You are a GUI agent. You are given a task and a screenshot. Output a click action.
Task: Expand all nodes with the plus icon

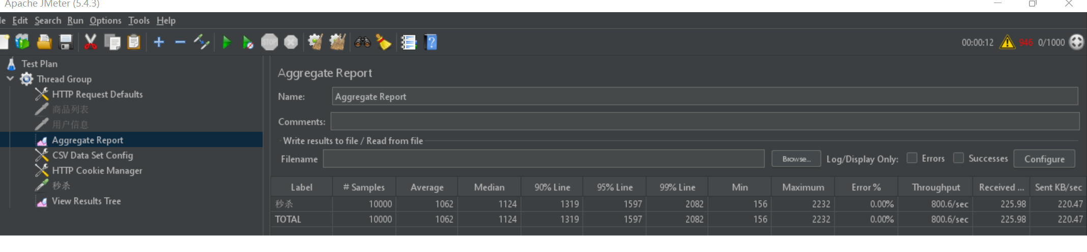tap(159, 42)
